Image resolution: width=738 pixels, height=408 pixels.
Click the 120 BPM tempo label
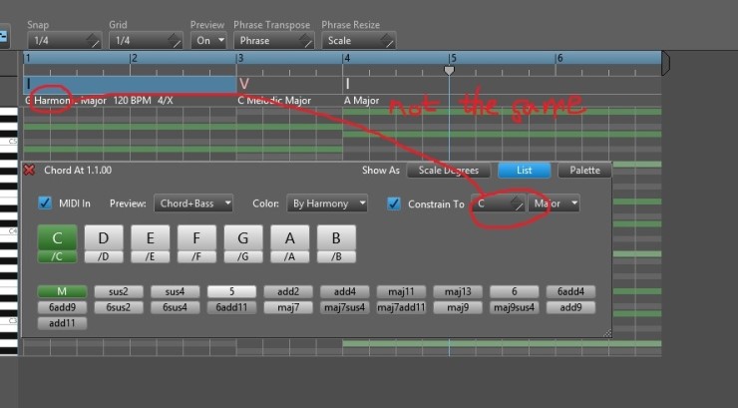tap(133, 100)
